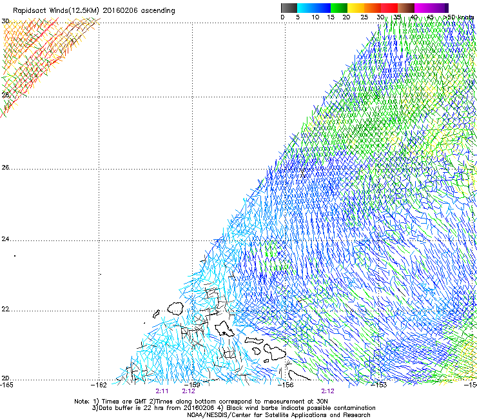Click the orange 25-30 knots color swatch

373,8
